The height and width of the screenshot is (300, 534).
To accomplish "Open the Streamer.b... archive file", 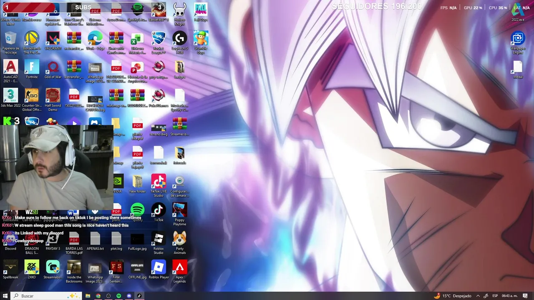I will coord(179,127).
